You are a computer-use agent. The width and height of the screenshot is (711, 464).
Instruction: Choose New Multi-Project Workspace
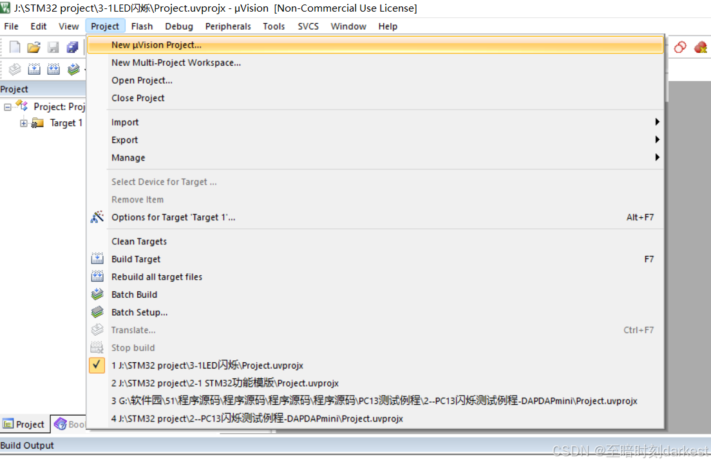pyautogui.click(x=376, y=63)
